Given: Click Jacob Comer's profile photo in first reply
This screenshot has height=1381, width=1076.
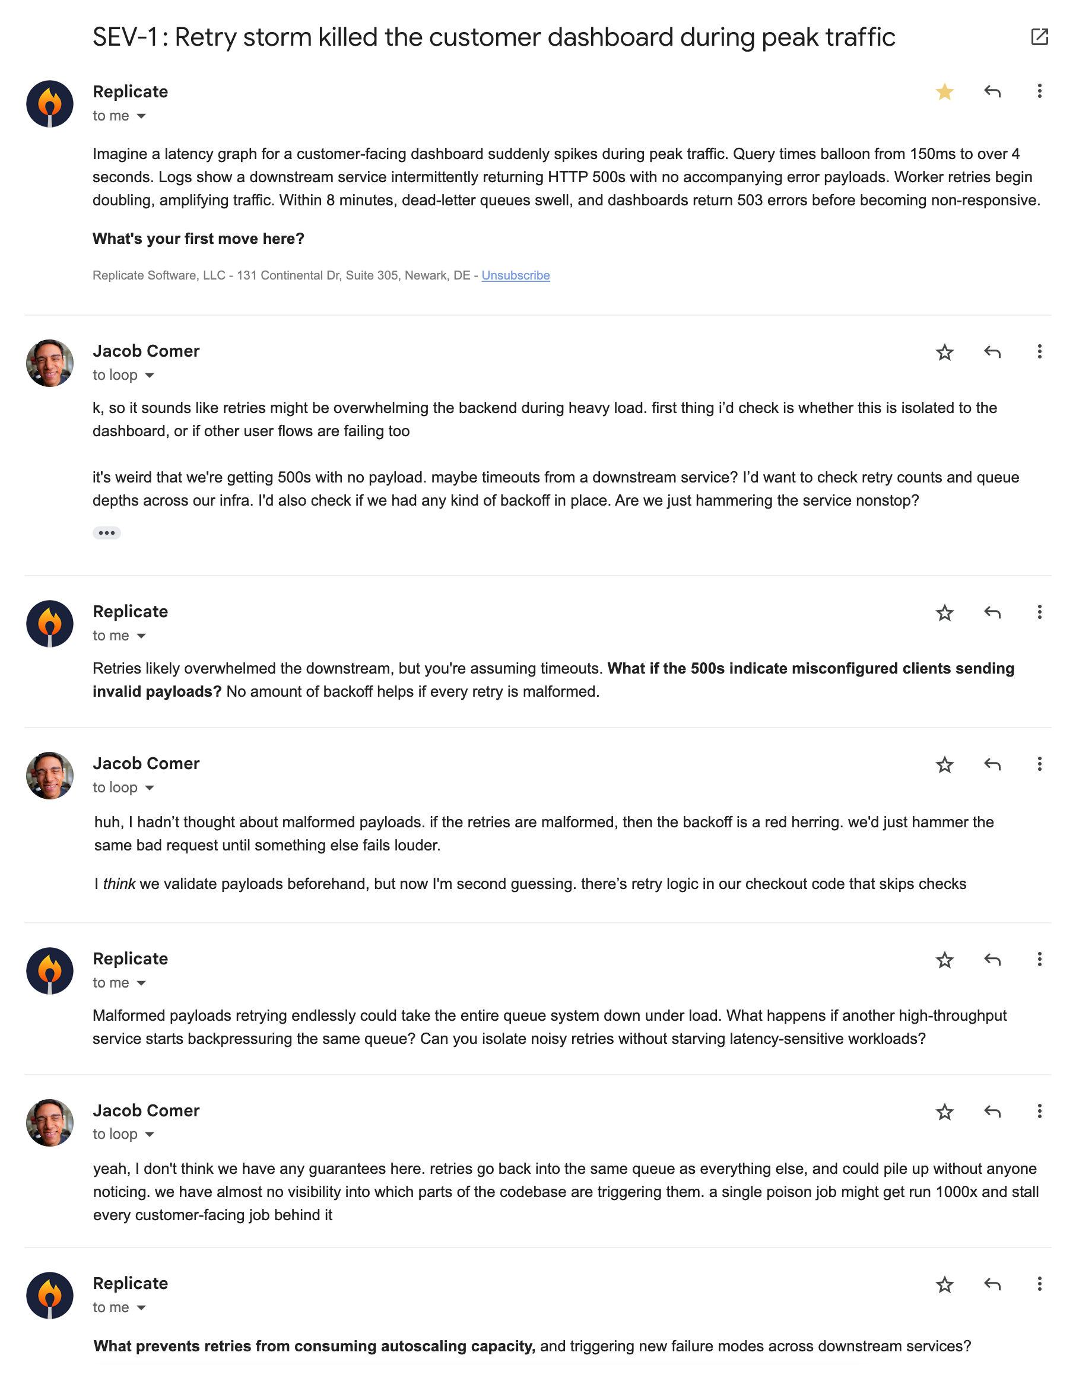Looking at the screenshot, I should tap(50, 364).
